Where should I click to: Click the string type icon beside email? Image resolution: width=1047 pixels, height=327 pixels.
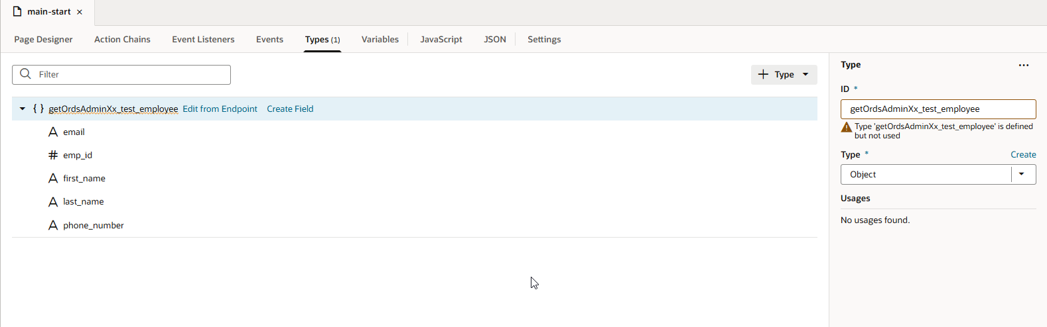(x=53, y=132)
